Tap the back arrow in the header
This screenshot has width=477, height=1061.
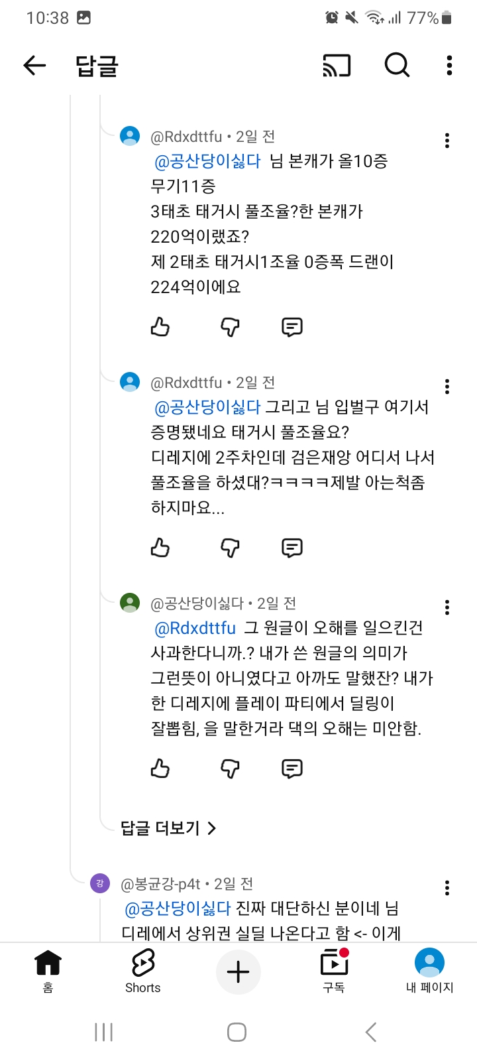click(34, 65)
